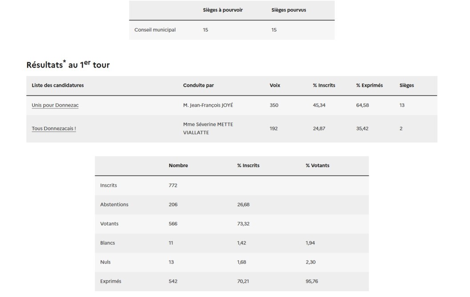Screen dimensions: 470x297
Task: Click the Nuls row label
Action: click(x=105, y=262)
